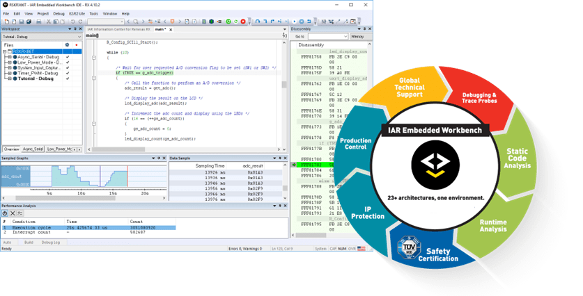Image resolution: width=583 pixels, height=296 pixels.
Task: Click the New Document toolbar icon
Action: pos(7,22)
